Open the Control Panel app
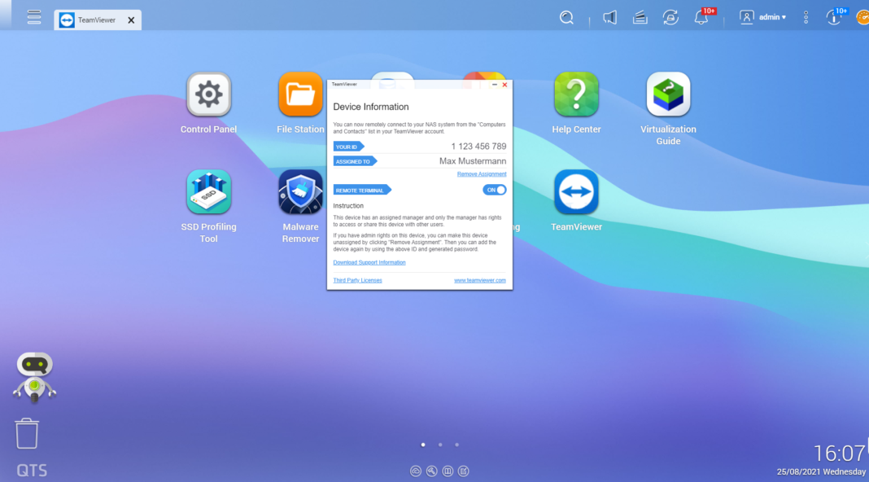This screenshot has width=869, height=482. click(x=208, y=94)
